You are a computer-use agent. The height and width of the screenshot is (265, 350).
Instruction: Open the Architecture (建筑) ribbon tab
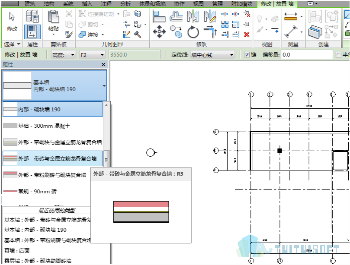click(x=30, y=4)
